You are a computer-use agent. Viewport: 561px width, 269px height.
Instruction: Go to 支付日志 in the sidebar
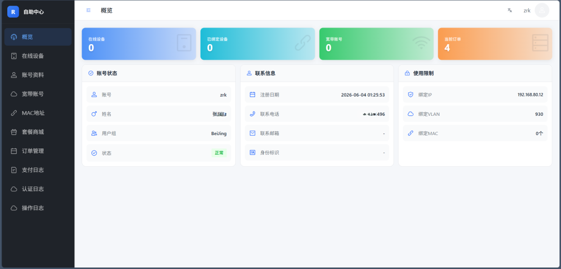(x=38, y=170)
